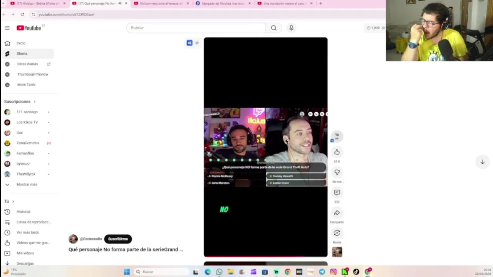Click the short's red progress bar

click(x=265, y=256)
